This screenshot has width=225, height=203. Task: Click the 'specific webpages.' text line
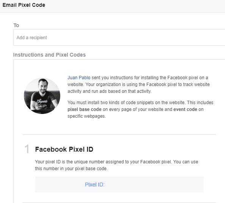pos(87,116)
